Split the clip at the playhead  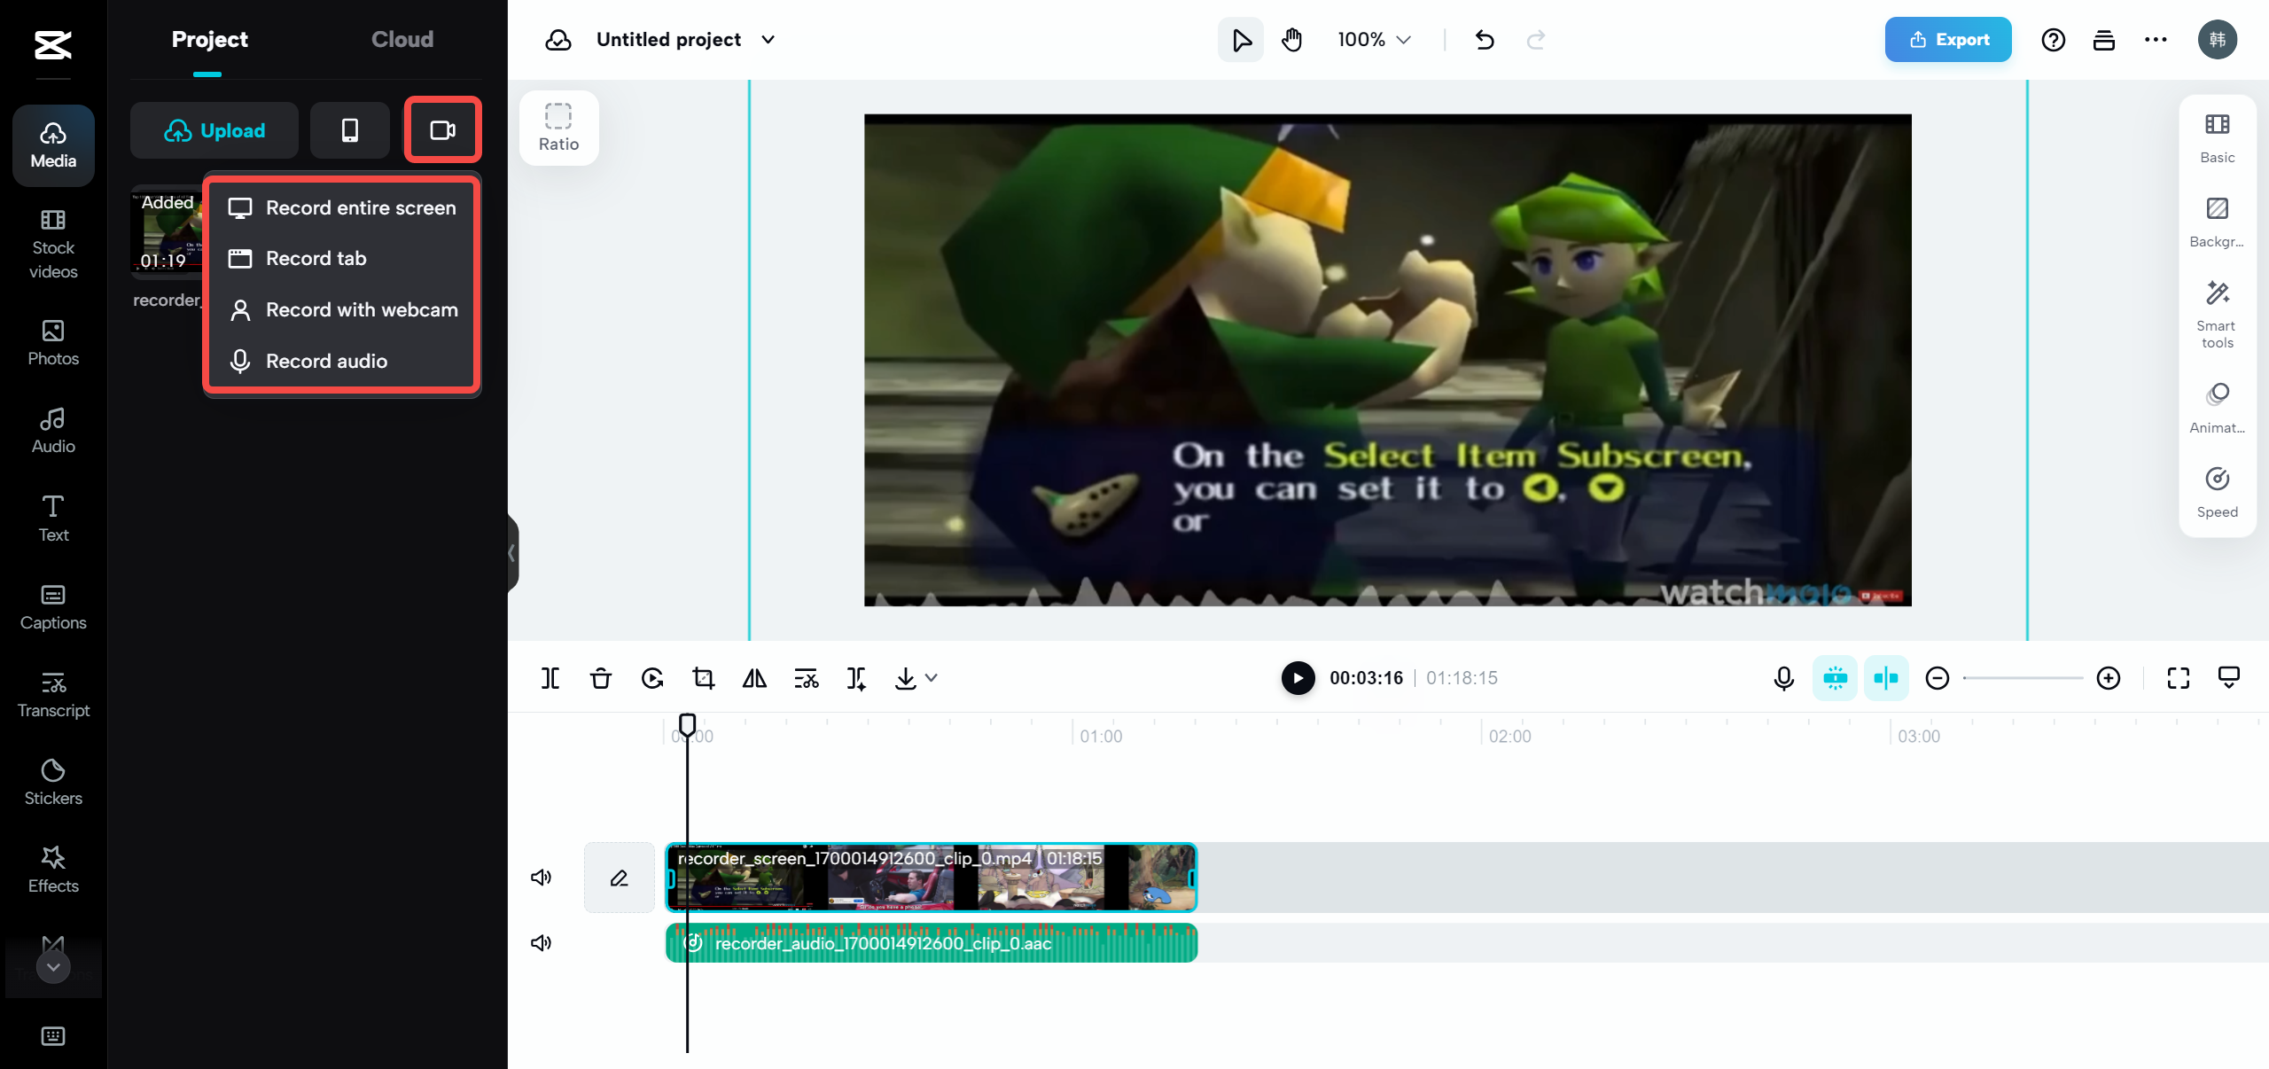click(x=550, y=678)
